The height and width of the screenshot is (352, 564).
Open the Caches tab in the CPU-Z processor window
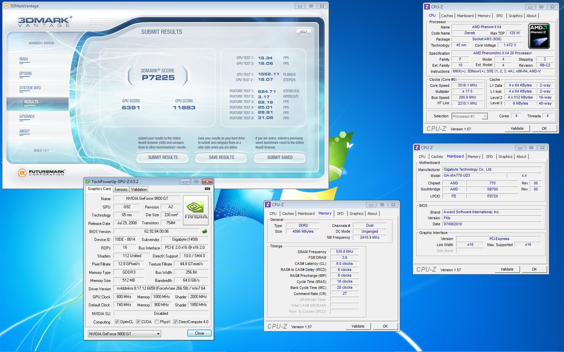[447, 16]
